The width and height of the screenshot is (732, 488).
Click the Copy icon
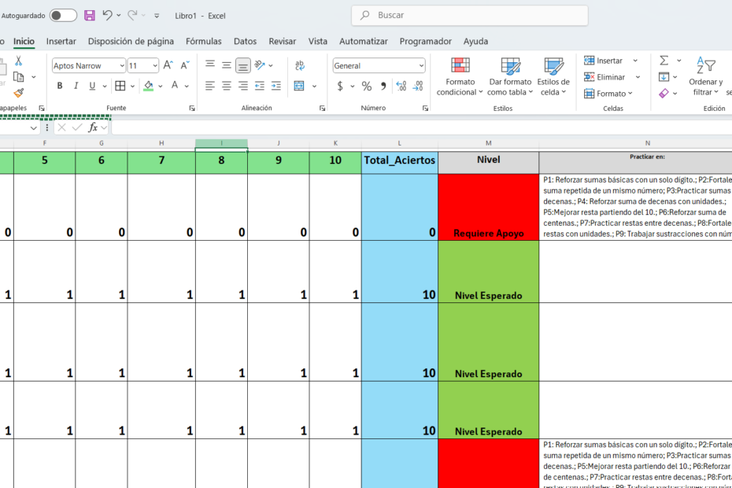(x=19, y=77)
